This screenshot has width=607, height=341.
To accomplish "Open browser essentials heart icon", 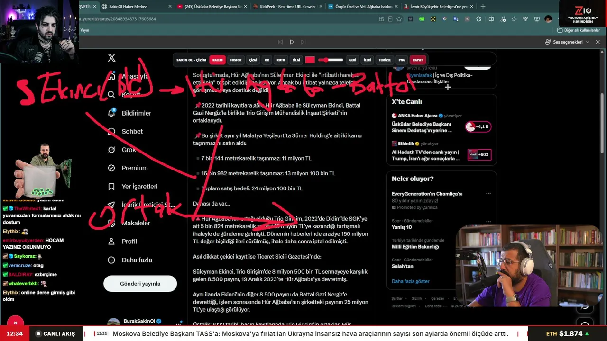I will tap(525, 19).
